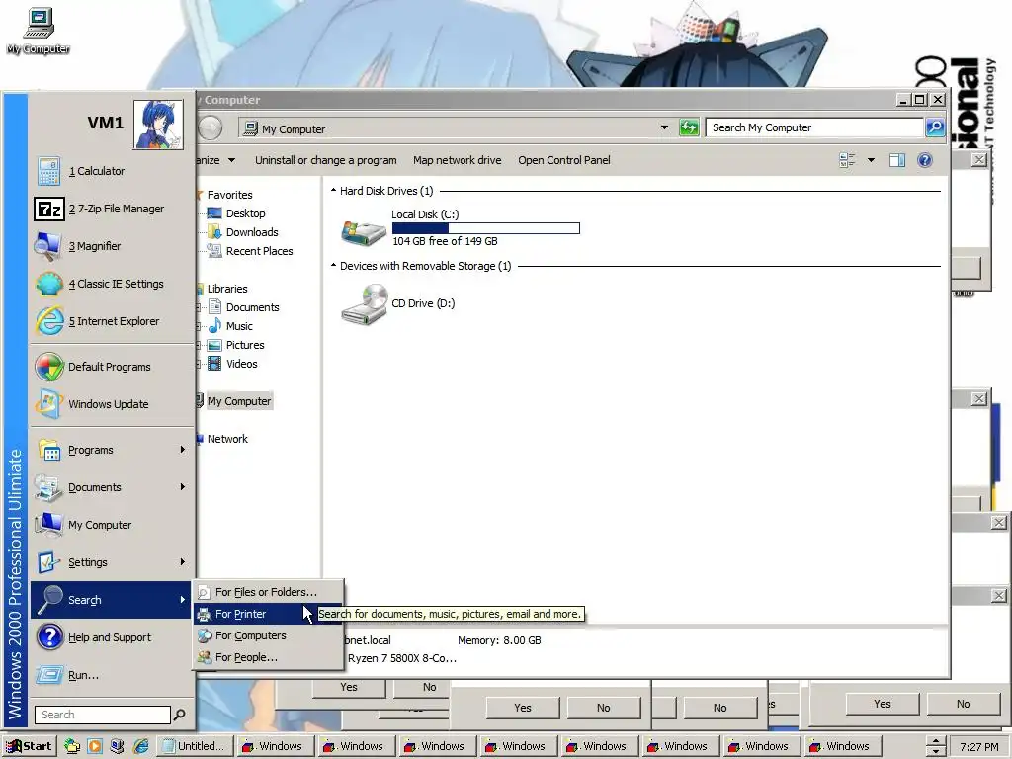Click the highlighted Search item in Start menu
Screen dimensions: 1012x759
[111, 600]
